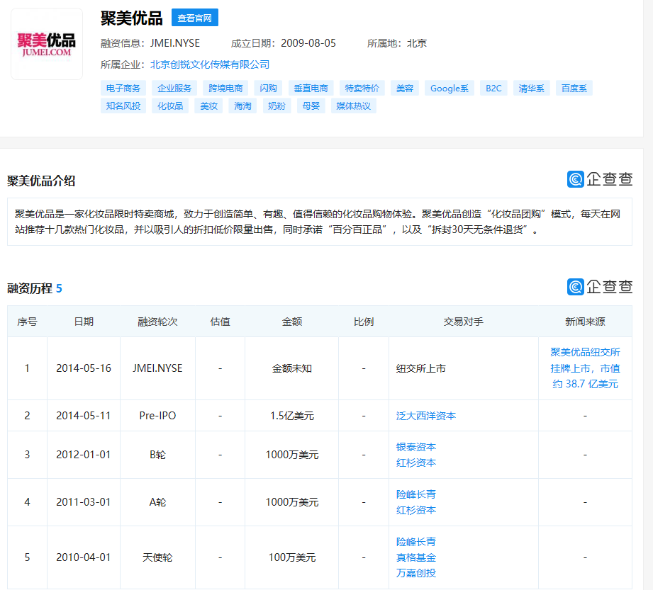Image resolution: width=653 pixels, height=590 pixels.
Task: Select the 清华系 tag
Action: click(x=531, y=89)
